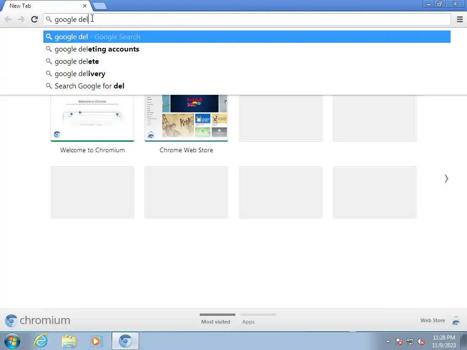Screen dimensions: 467x350
Task: Switch to the Apps section
Action: click(258, 319)
